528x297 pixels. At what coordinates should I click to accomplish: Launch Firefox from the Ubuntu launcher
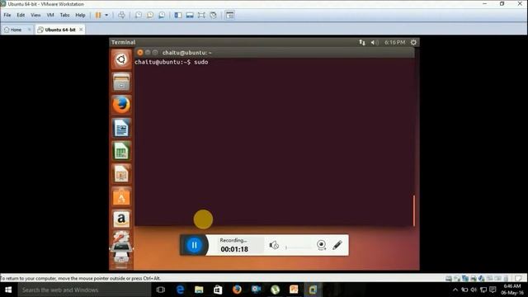pyautogui.click(x=121, y=105)
